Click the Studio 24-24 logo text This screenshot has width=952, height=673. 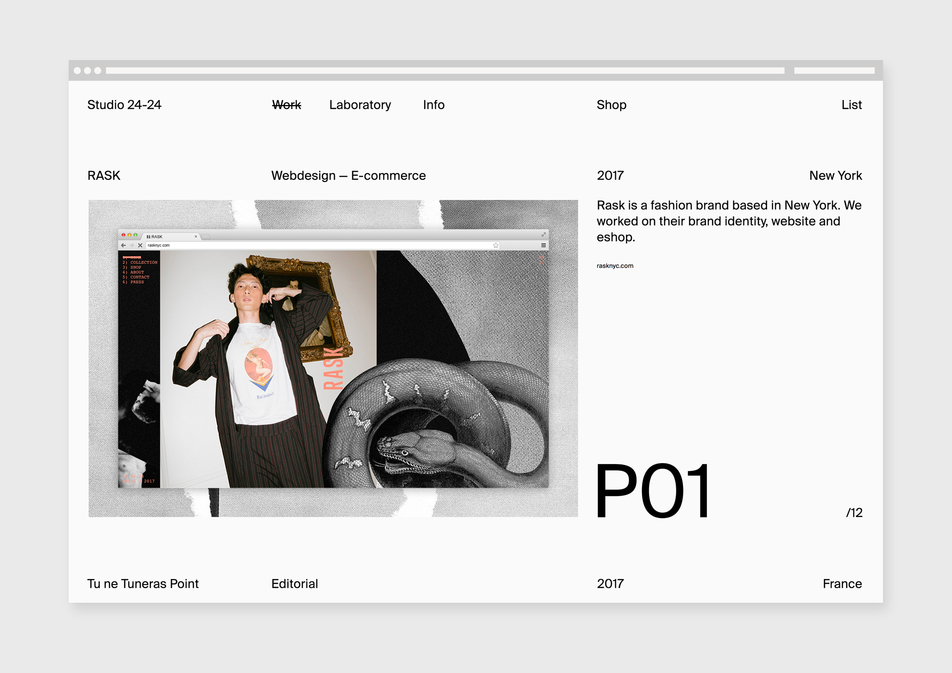124,105
